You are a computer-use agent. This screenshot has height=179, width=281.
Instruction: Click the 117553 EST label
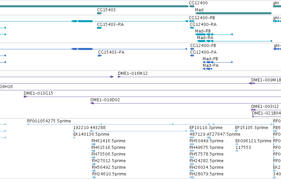(243, 148)
